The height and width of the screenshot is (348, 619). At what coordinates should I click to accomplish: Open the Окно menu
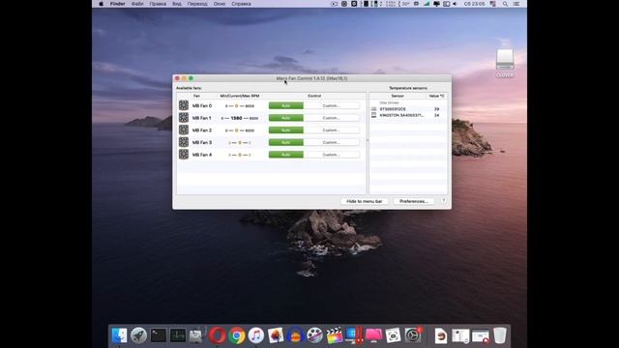click(220, 4)
